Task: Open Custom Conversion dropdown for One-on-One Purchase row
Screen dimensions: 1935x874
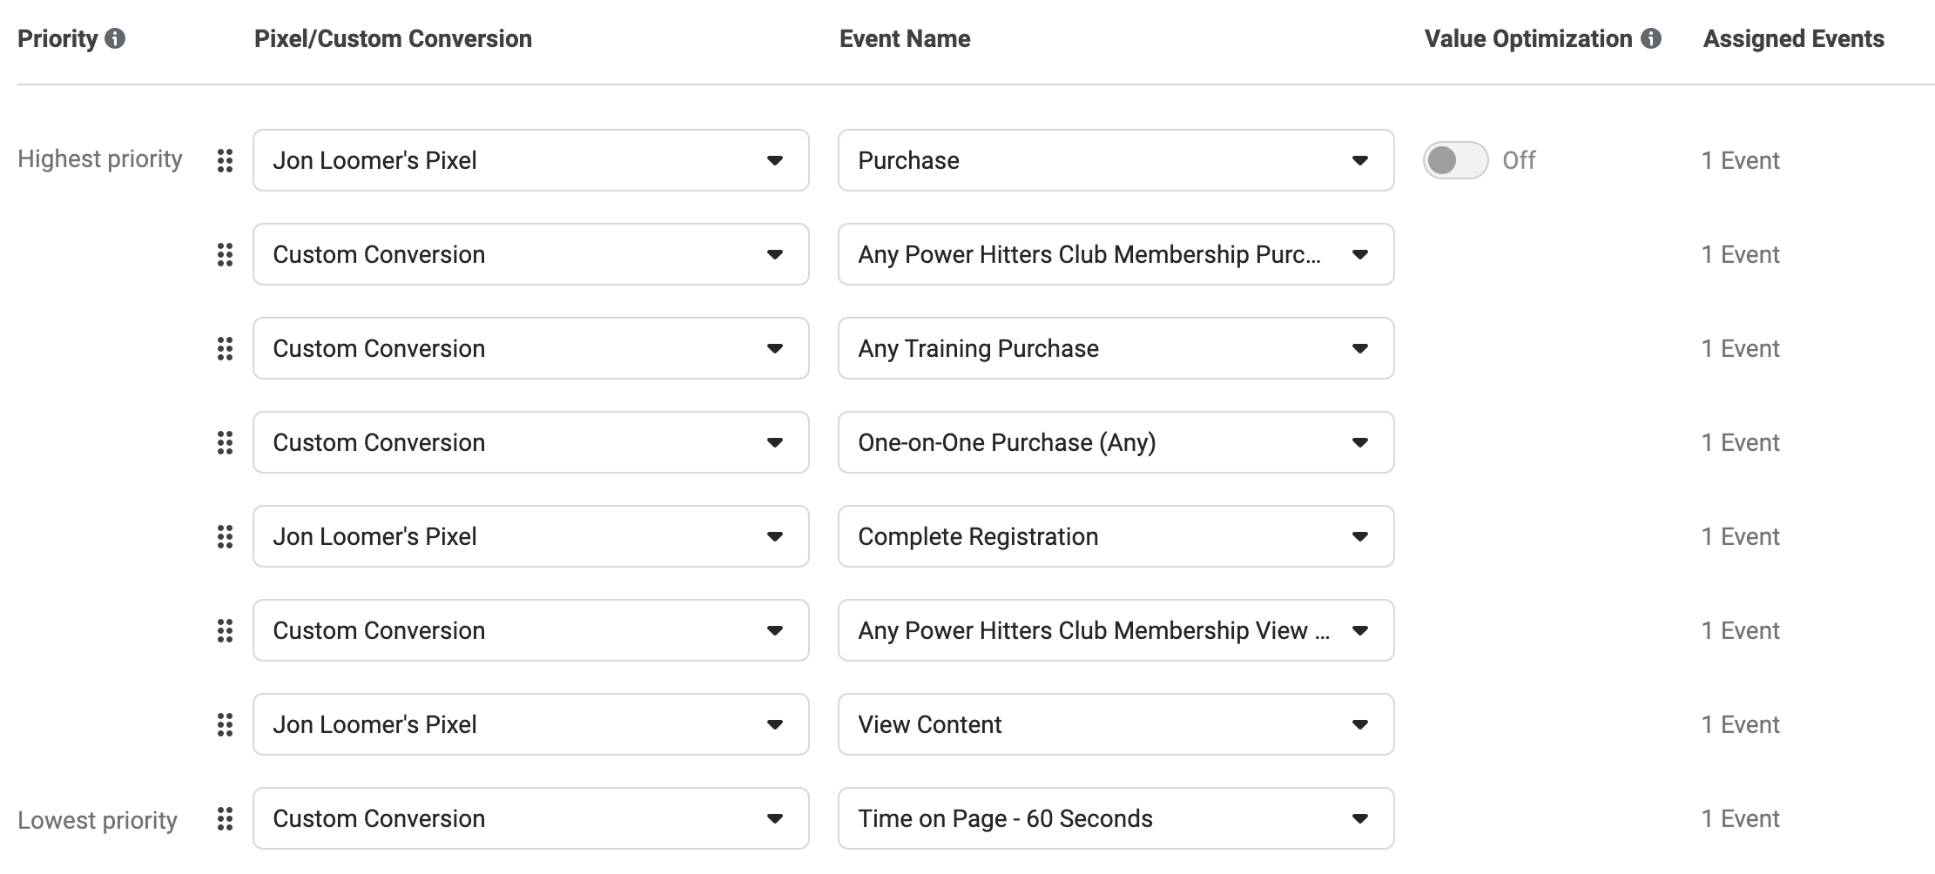Action: (530, 442)
